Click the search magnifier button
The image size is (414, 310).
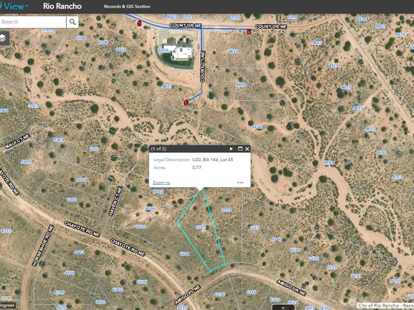tap(72, 22)
